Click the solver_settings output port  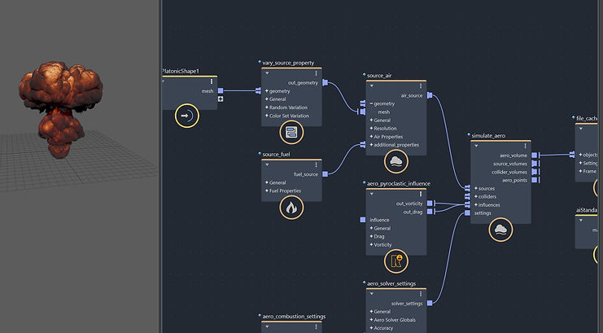point(430,303)
